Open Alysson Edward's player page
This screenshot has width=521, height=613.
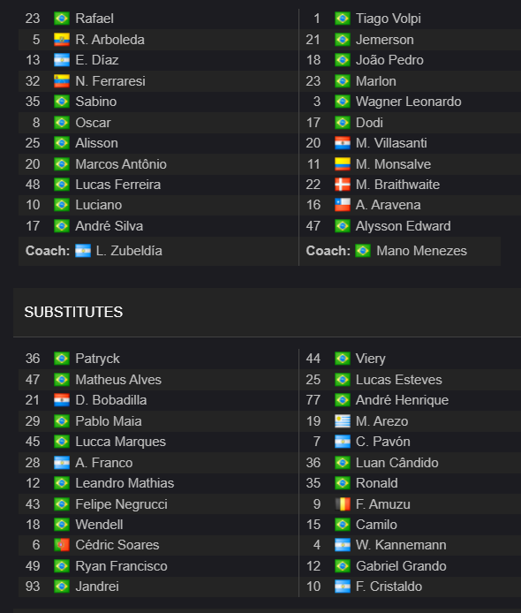click(403, 226)
